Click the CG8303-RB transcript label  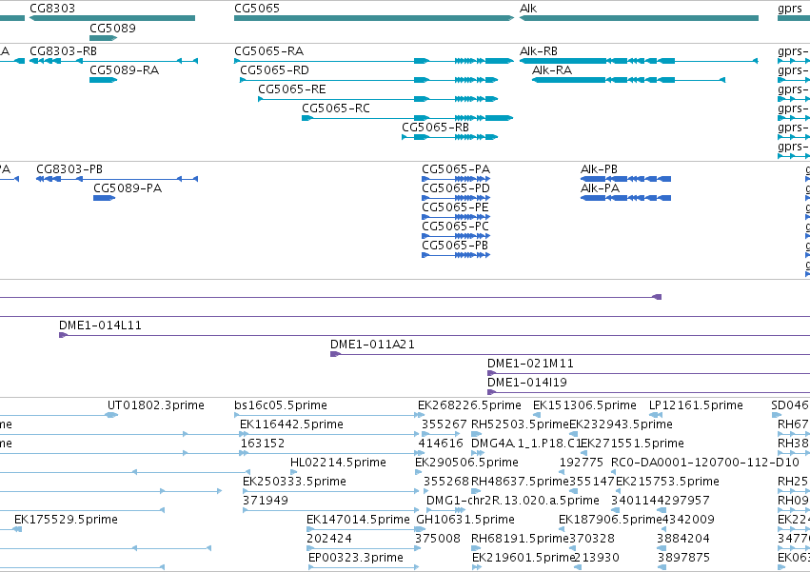pyautogui.click(x=63, y=51)
